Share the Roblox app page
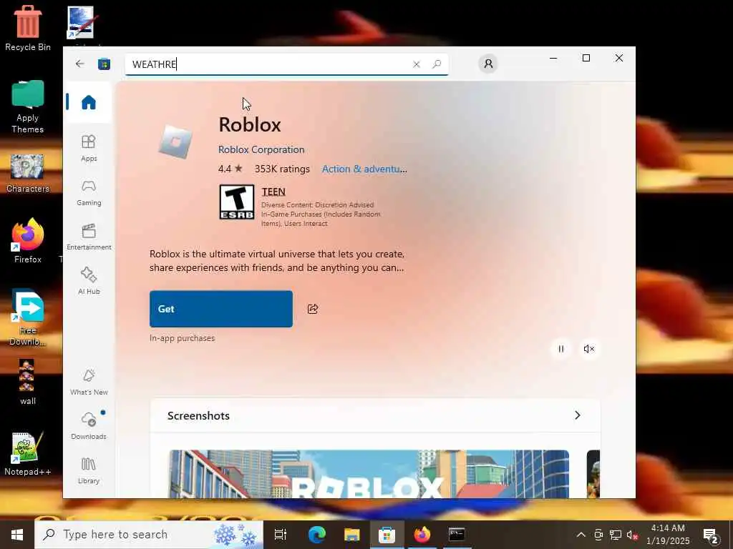Viewport: 733px width, 549px height. tap(313, 309)
